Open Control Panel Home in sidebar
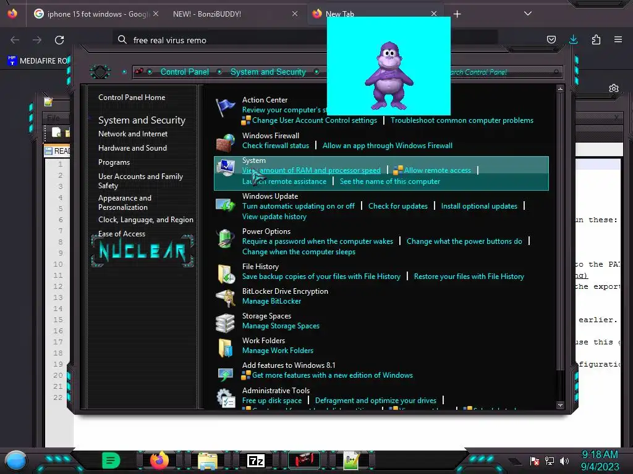This screenshot has width=633, height=474. [132, 97]
